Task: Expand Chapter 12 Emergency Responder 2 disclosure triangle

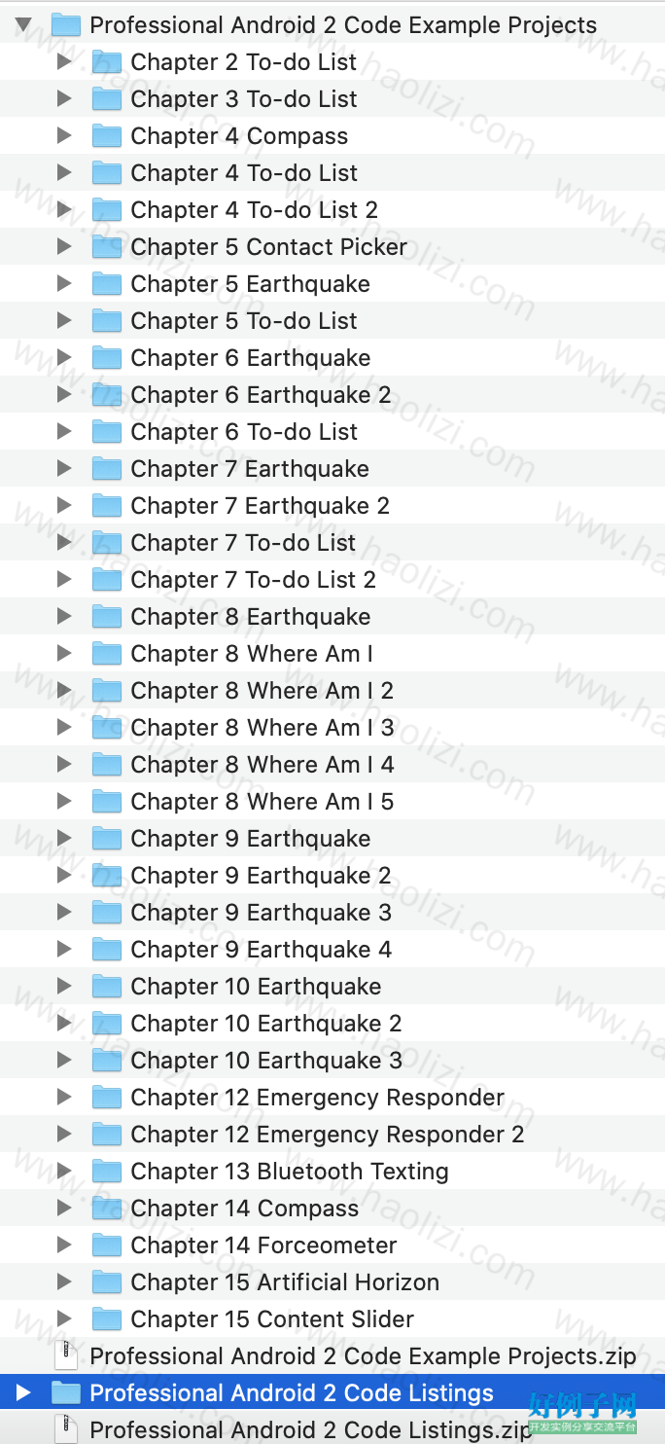Action: click(64, 1135)
